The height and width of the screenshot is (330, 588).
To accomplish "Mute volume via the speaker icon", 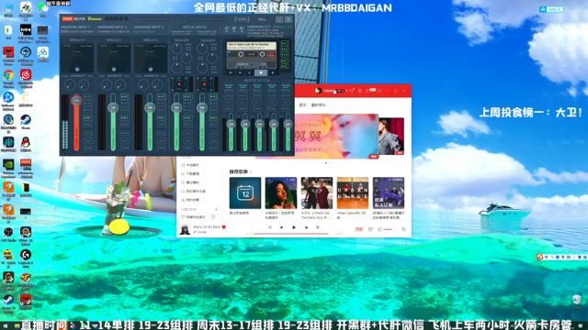I will 379,229.
